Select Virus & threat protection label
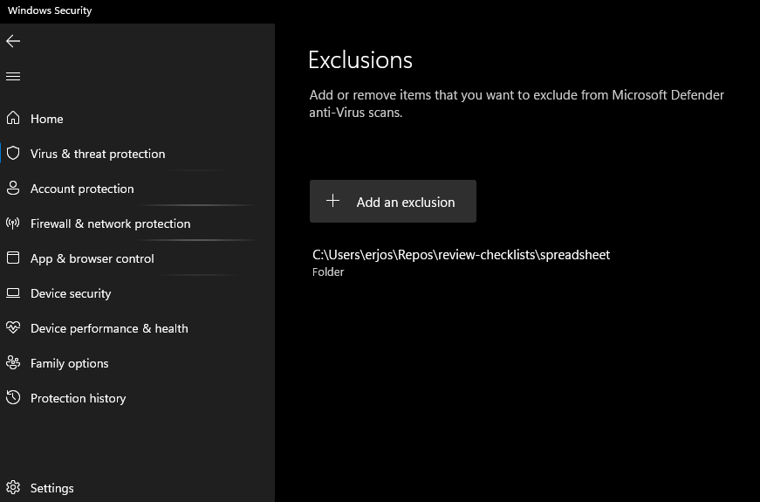760x502 pixels. coord(98,154)
